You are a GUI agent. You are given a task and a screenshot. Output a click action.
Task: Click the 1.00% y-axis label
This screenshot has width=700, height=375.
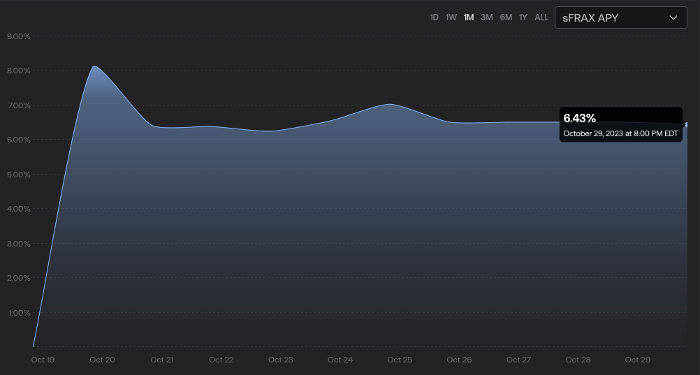(x=18, y=313)
